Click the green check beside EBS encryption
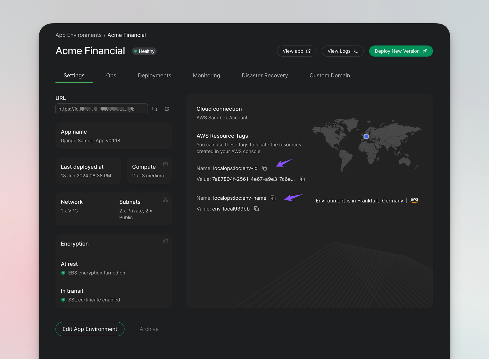Viewport: 489px width, 359px height. click(63, 273)
